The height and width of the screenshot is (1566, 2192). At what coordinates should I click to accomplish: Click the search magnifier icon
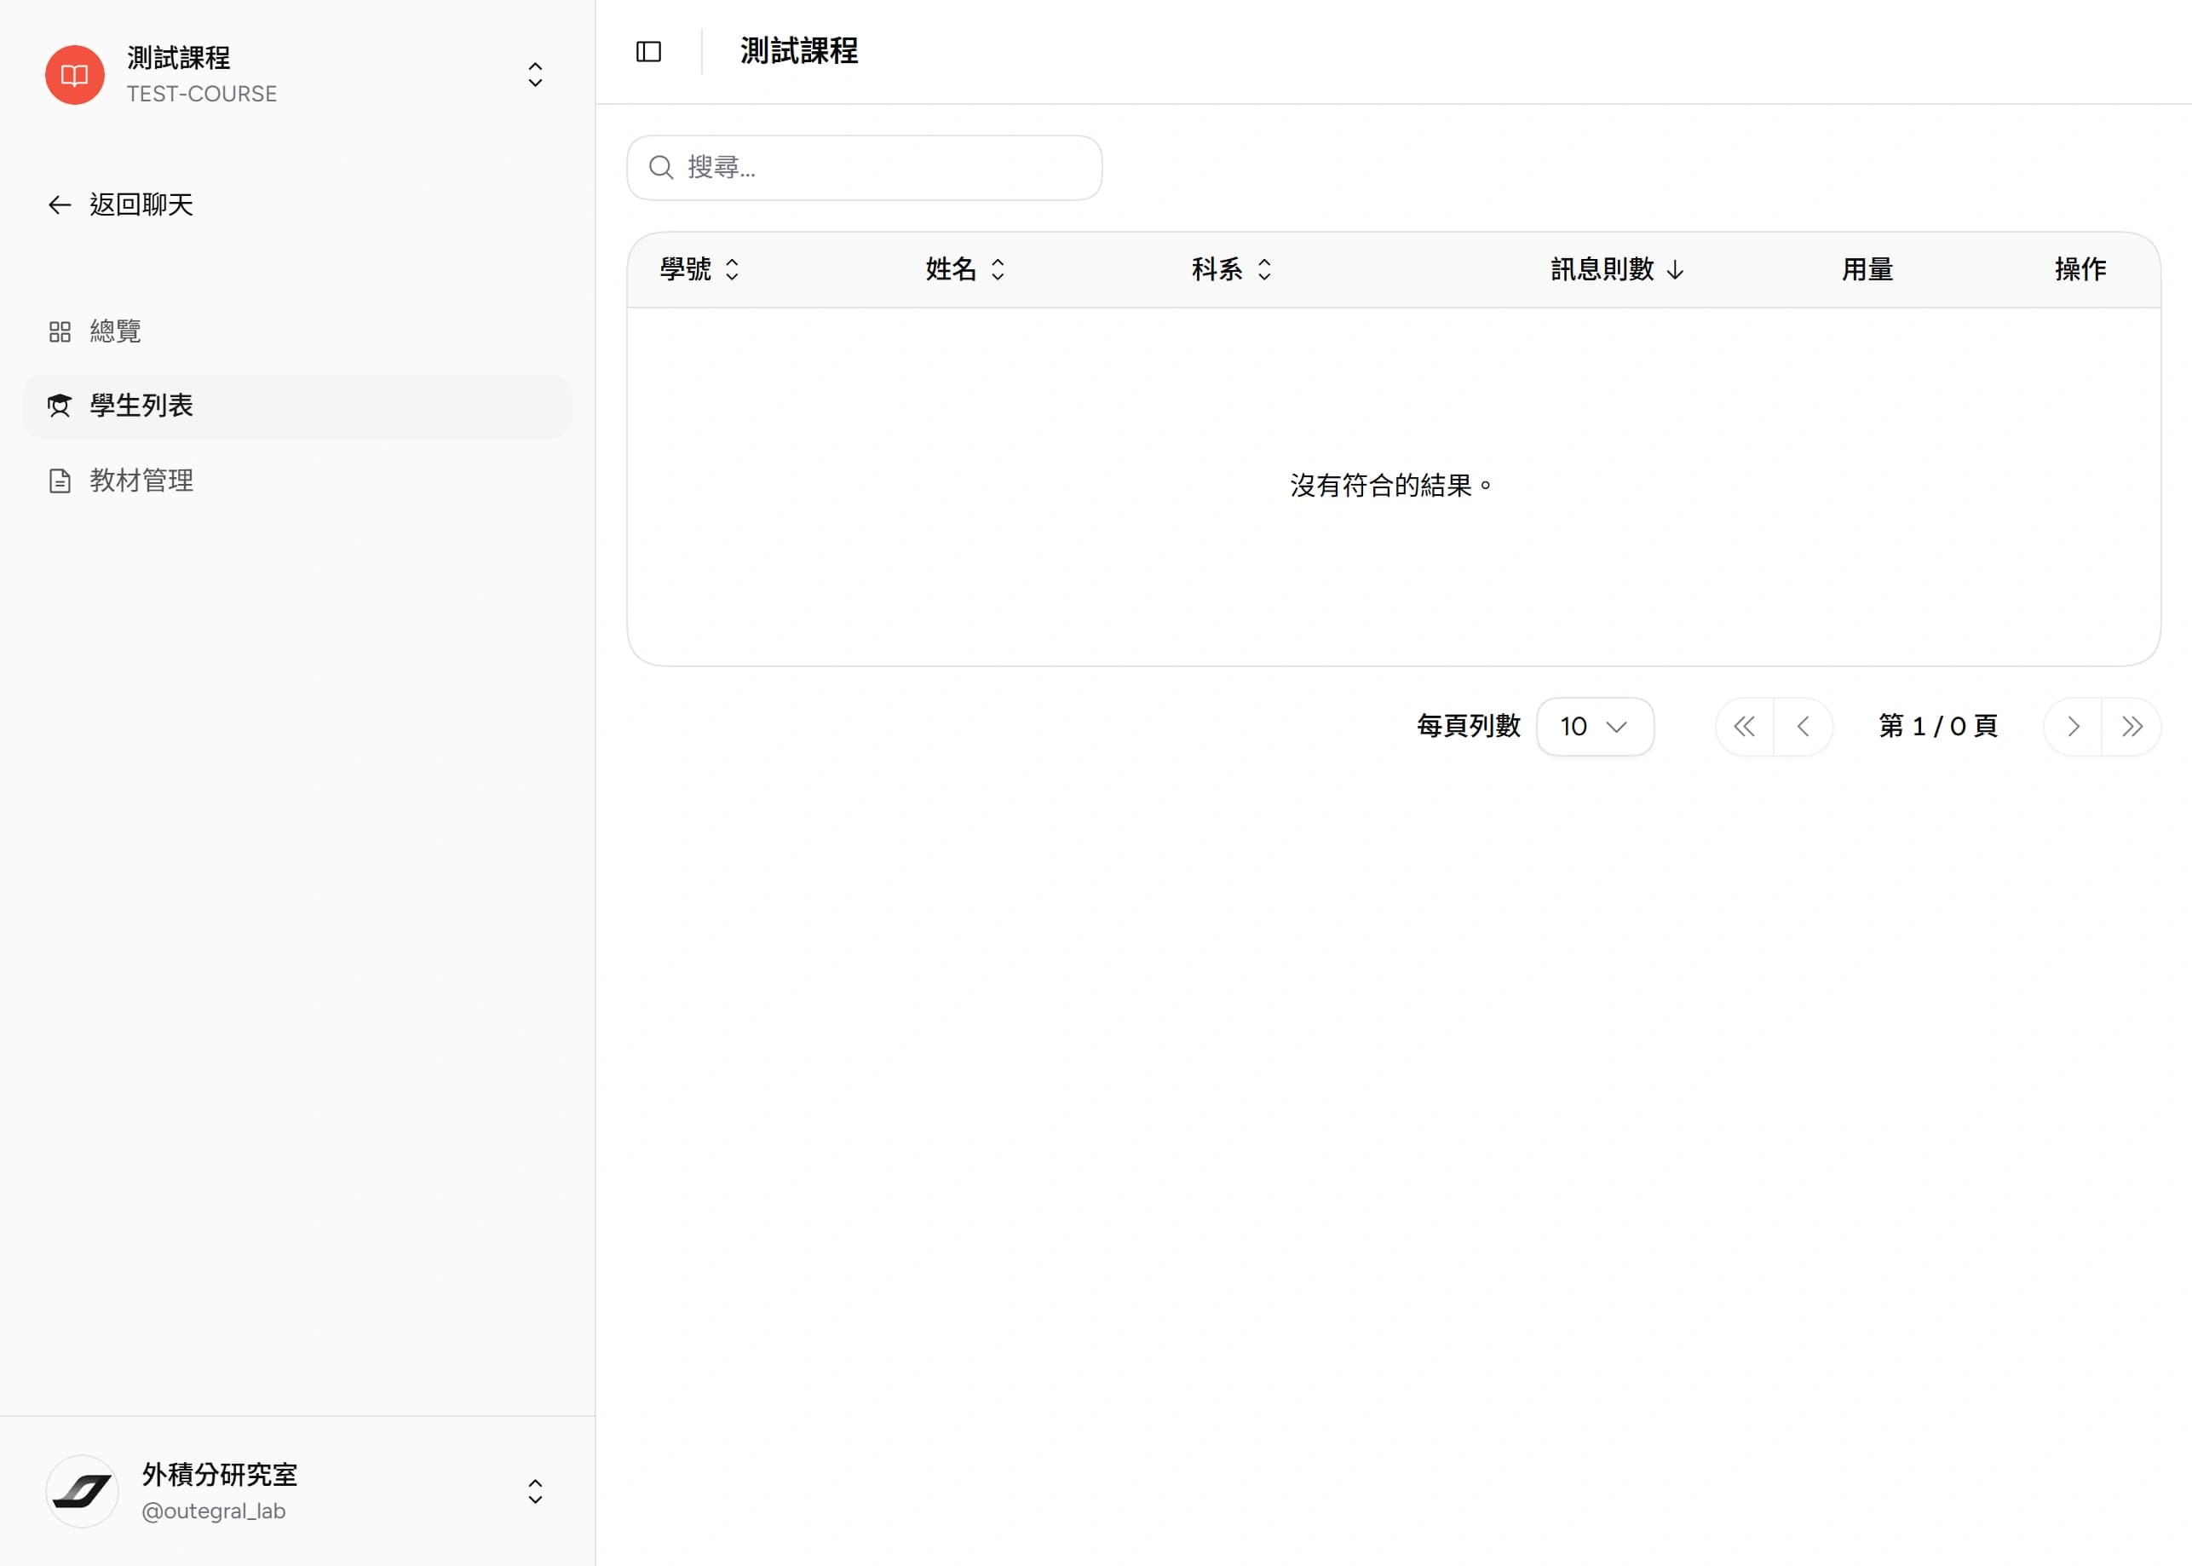(661, 168)
